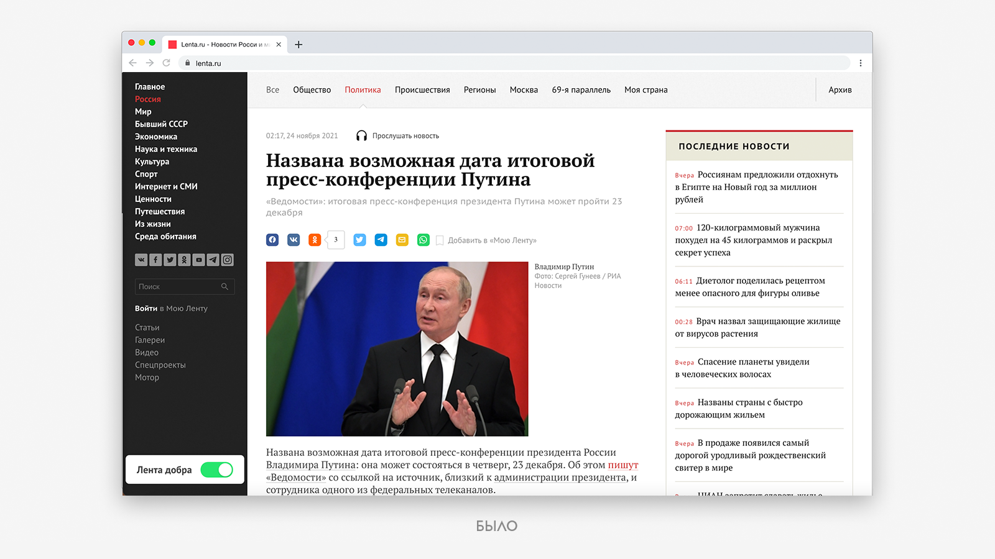The width and height of the screenshot is (995, 559).
Task: Open browser three-dot menu
Action: [861, 63]
